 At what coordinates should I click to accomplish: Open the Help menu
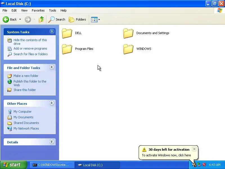coord(64,10)
